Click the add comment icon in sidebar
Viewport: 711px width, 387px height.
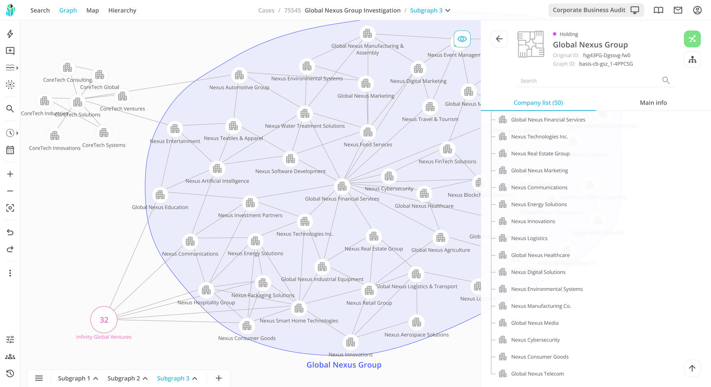(x=10, y=51)
